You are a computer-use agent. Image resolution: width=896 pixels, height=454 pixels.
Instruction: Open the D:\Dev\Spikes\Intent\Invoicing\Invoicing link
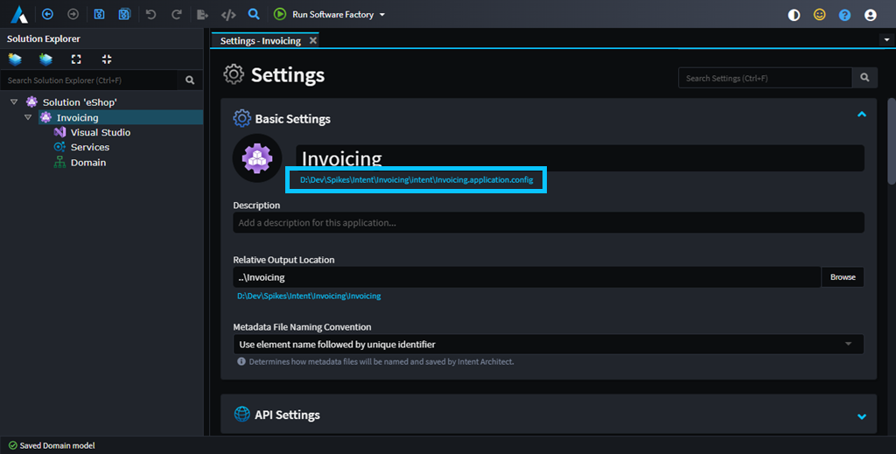(309, 296)
